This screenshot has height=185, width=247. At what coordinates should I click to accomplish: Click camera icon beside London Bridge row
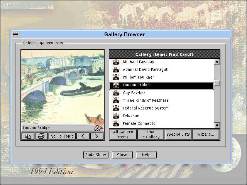pyautogui.click(x=116, y=85)
